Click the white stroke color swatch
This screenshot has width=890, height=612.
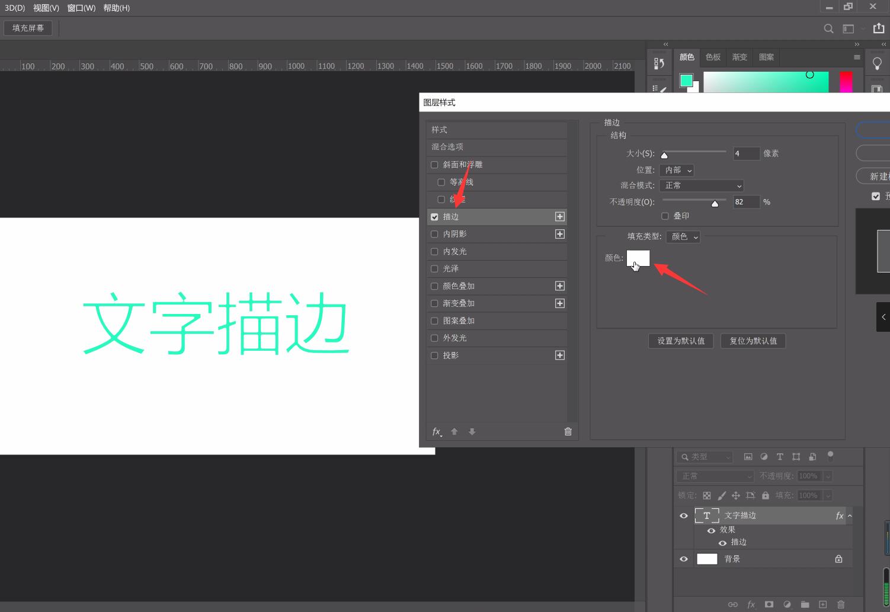[x=638, y=258]
